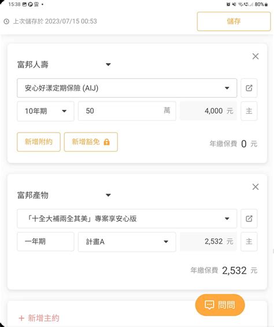Click the 新增附約 button

pos(39,142)
